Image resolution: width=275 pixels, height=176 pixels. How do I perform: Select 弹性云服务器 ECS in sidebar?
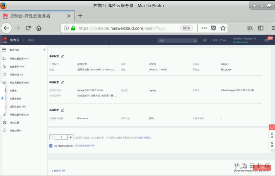(x=19, y=59)
